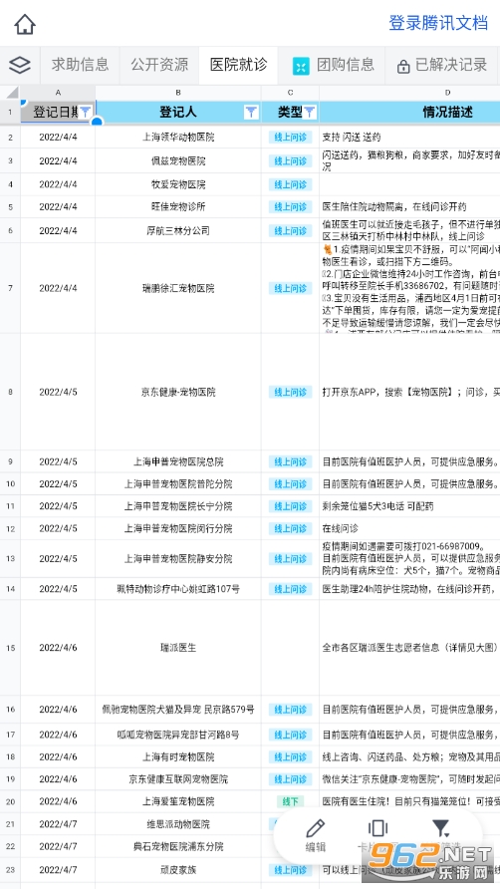This screenshot has width=500, height=889.
Task: Tap cell 佩驰宠物医院犬猫及异宠 民京路579号
Action: click(178, 710)
